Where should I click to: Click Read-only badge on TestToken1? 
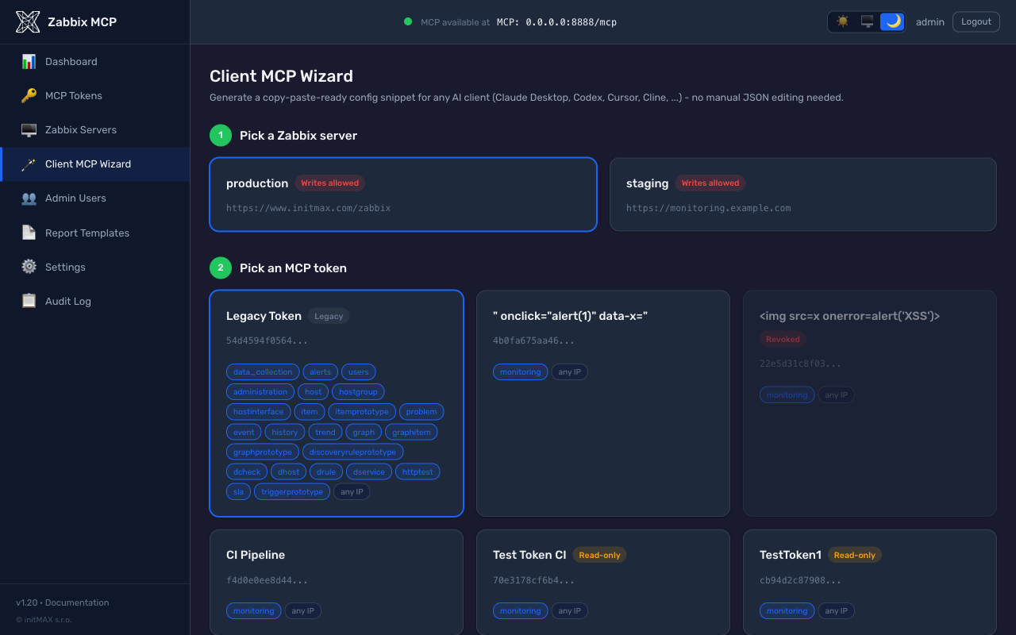[854, 555]
